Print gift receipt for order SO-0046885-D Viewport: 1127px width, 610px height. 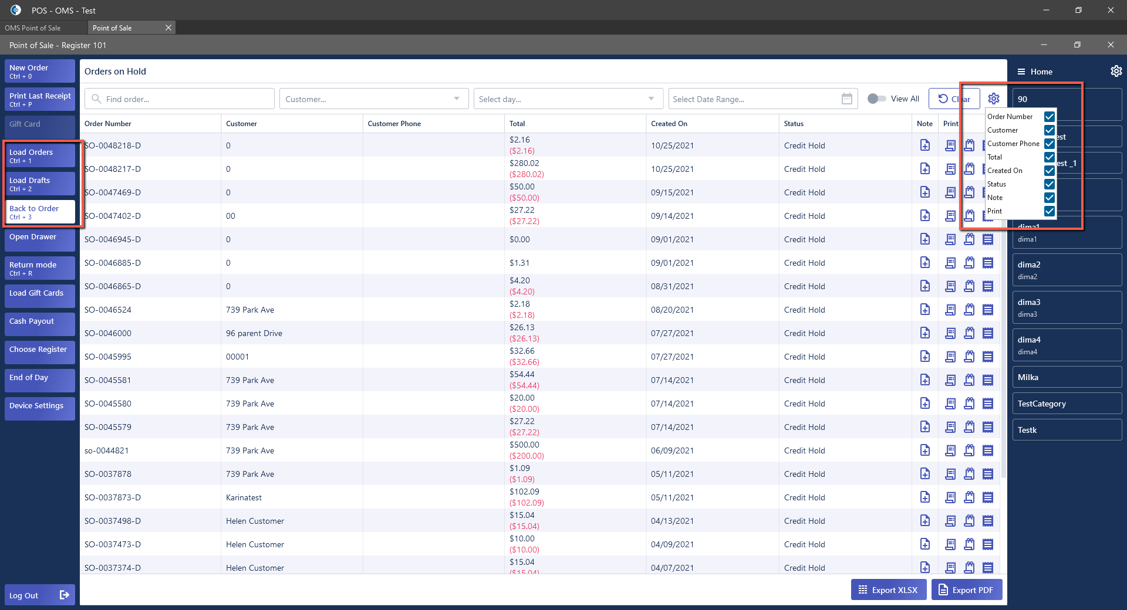(969, 263)
